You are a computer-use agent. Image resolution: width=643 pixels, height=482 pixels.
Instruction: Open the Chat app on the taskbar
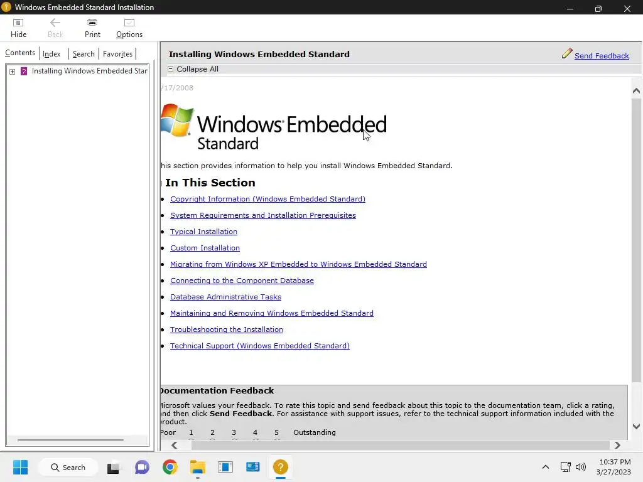click(x=142, y=467)
